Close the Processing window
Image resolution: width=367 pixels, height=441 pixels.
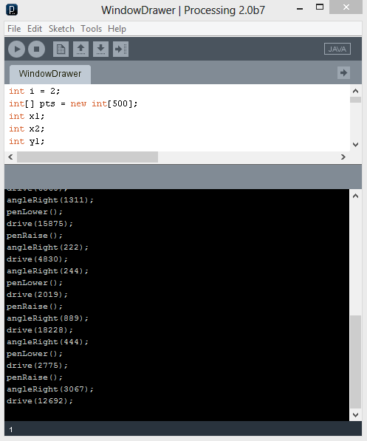pyautogui.click(x=346, y=7)
